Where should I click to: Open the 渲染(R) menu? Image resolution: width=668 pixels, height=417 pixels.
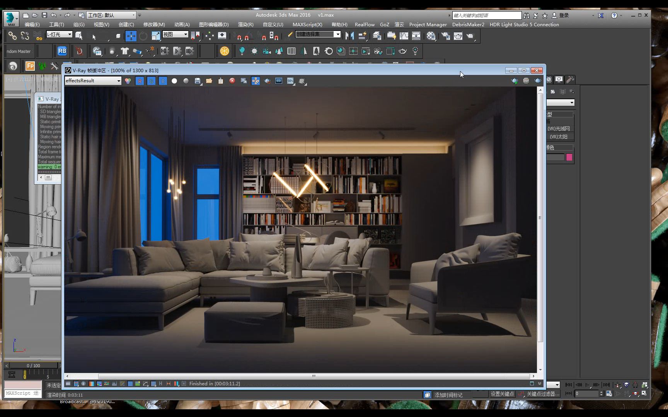pyautogui.click(x=245, y=24)
